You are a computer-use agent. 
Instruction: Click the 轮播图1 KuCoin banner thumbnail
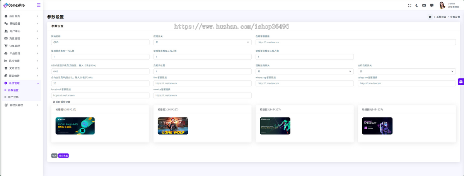75,126
